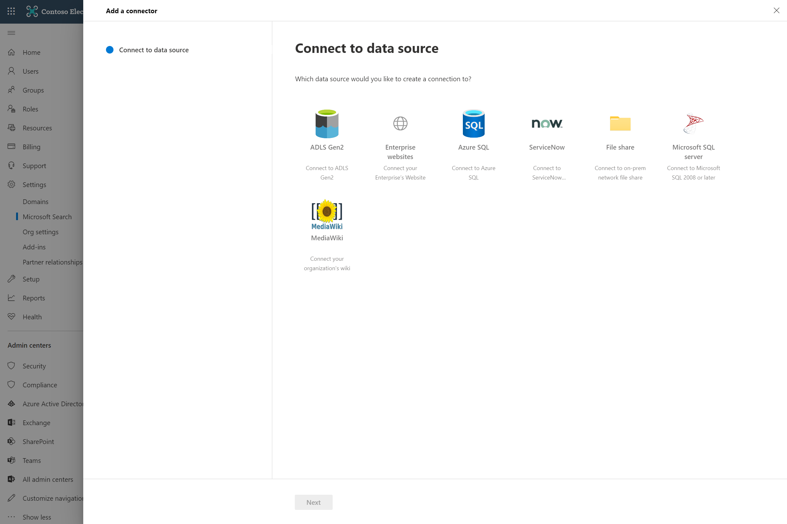Viewport: 787px width, 524px height.
Task: Collapse the sidebar using Show less
Action: (x=37, y=517)
